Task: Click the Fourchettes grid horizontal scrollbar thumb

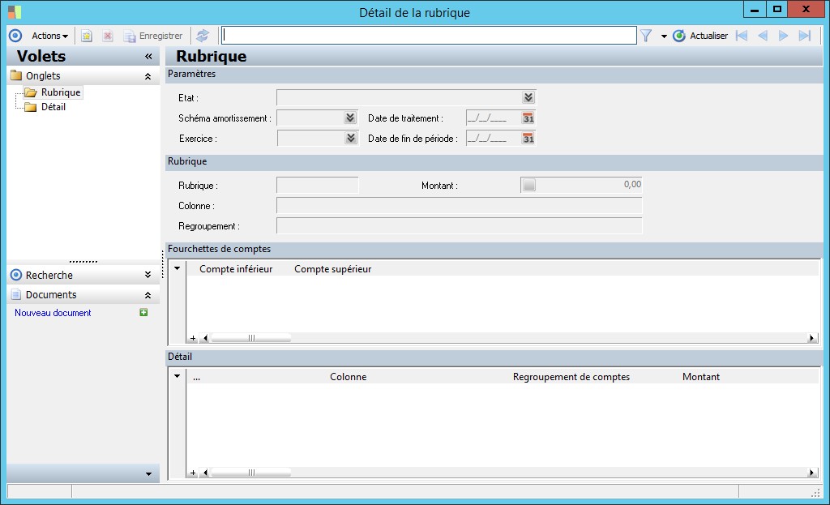Action: 251,338
